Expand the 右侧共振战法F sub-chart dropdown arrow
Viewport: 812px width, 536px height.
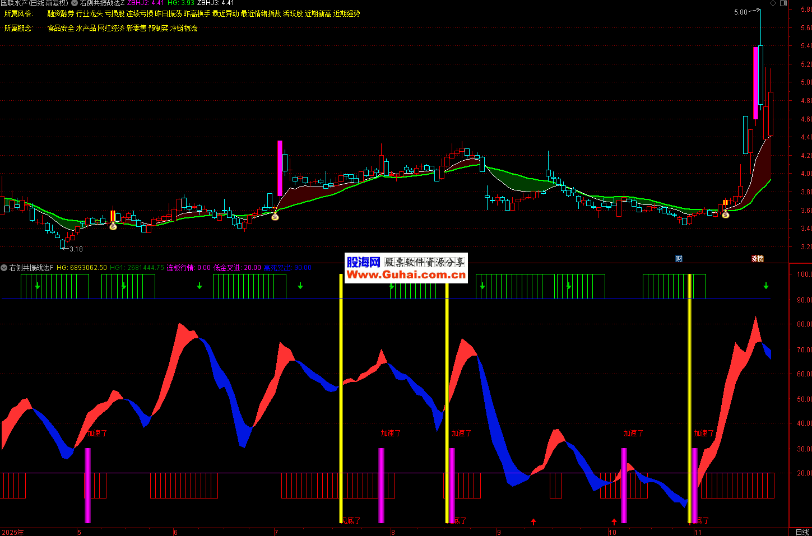[4, 268]
